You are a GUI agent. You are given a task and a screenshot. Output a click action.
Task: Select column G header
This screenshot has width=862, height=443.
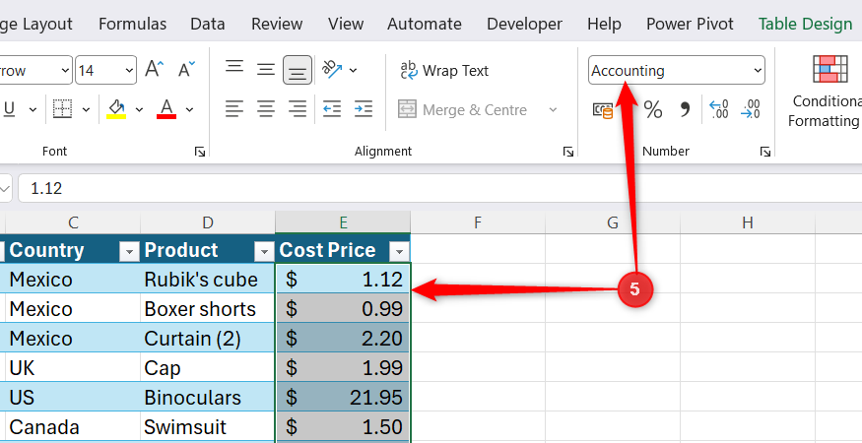[x=613, y=222]
